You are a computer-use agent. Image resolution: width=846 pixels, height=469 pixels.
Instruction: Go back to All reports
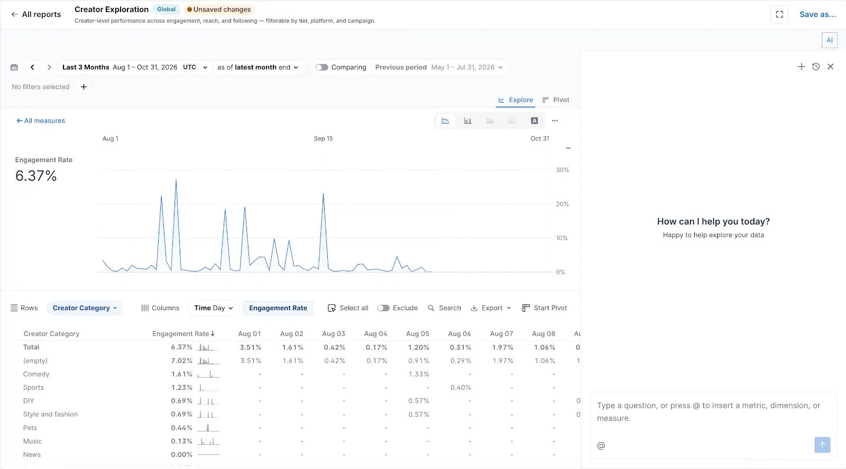[x=36, y=15]
